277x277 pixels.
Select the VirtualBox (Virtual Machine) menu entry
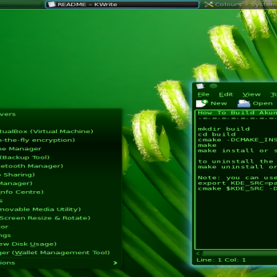click(60, 132)
